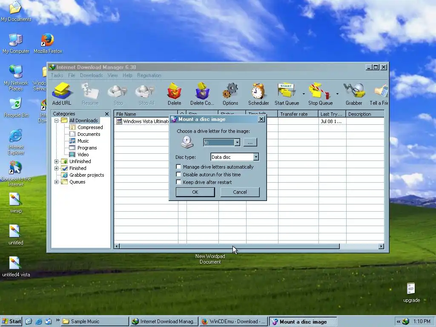This screenshot has height=327, width=436.
Task: Select New Wordpad Document desktop icon
Action: [x=210, y=259]
